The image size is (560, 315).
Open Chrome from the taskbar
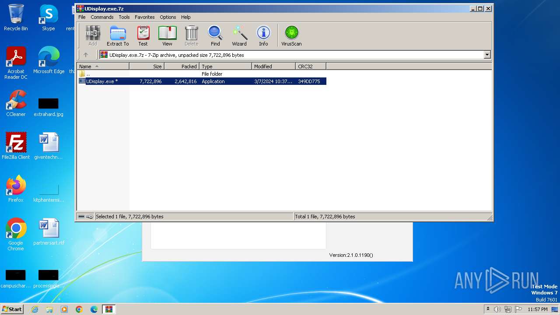(x=79, y=309)
